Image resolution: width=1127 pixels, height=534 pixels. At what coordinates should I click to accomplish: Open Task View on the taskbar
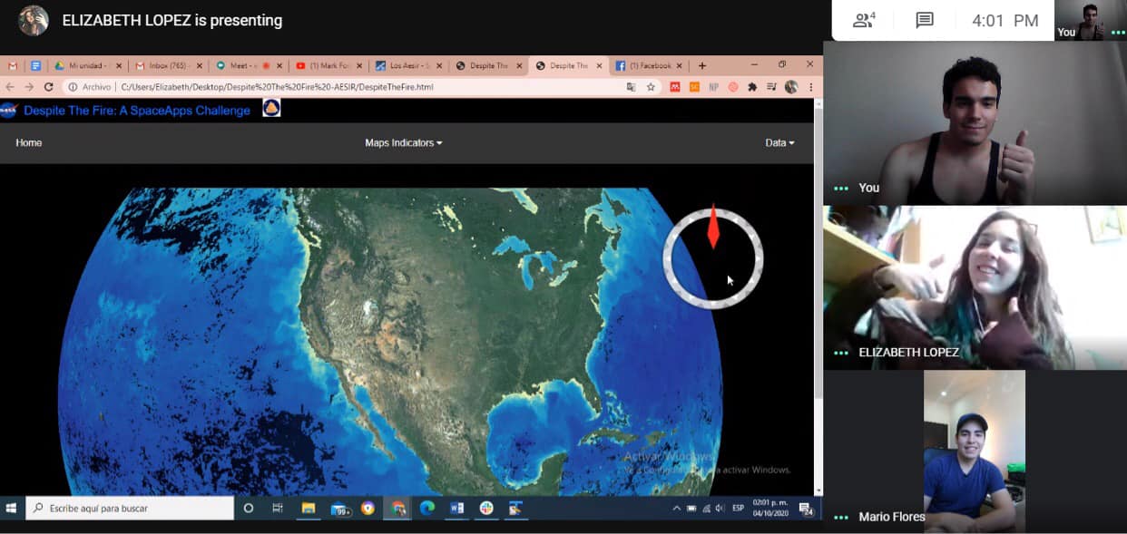(278, 509)
